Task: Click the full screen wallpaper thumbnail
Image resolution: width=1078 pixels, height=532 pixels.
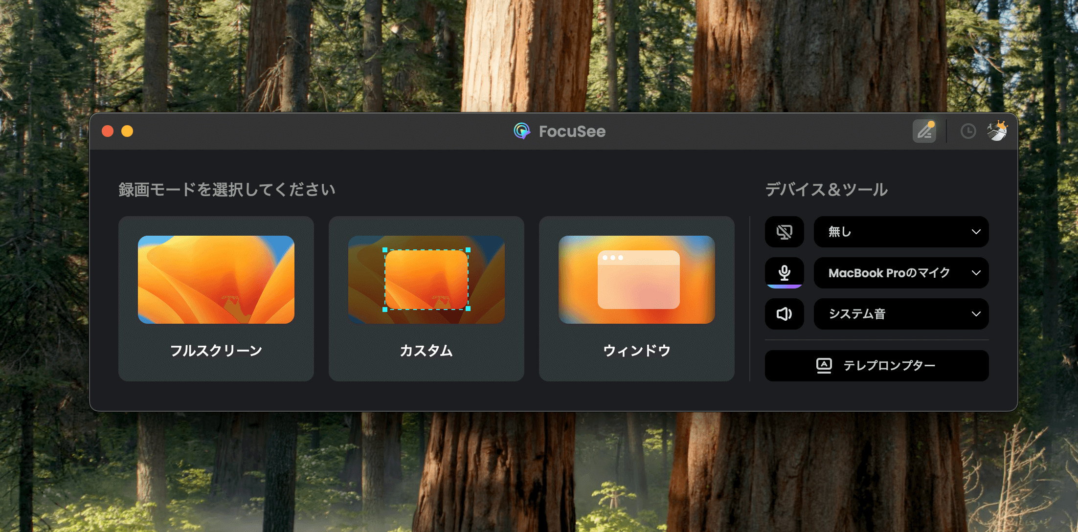Action: pos(216,280)
